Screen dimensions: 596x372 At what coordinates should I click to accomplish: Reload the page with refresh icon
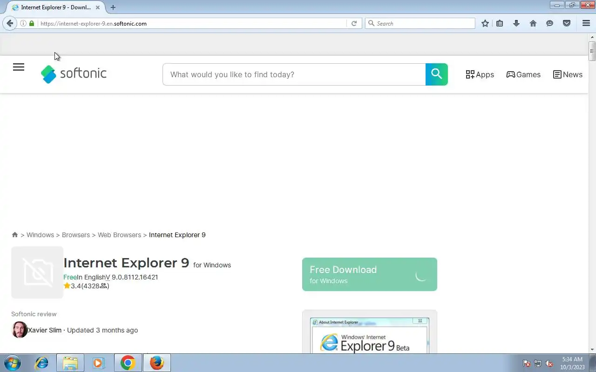pyautogui.click(x=354, y=23)
